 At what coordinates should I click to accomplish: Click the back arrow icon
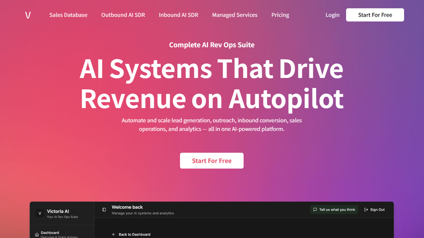[114, 235]
